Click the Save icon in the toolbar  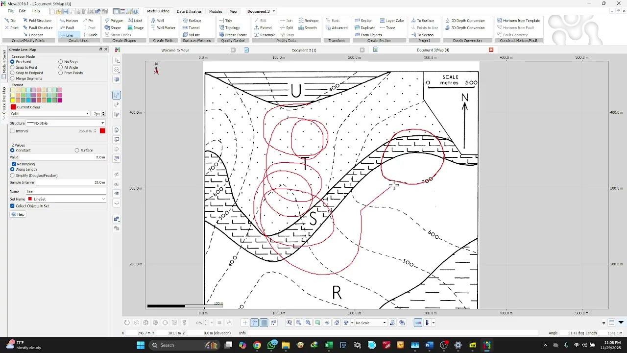pos(65,11)
